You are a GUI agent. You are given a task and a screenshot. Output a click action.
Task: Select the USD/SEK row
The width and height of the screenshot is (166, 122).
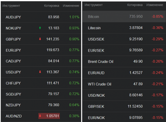[96, 39]
